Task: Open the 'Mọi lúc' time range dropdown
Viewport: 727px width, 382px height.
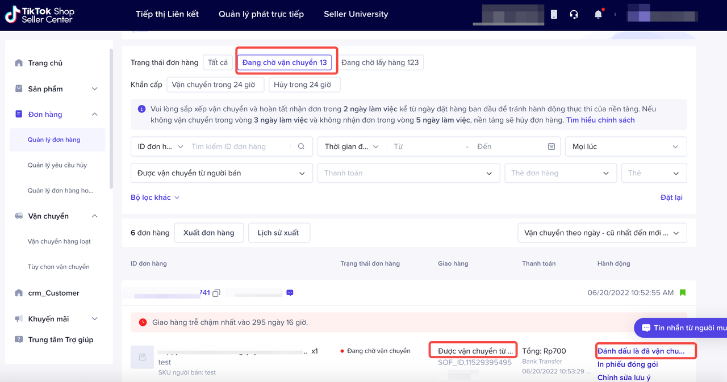Action: [x=625, y=146]
